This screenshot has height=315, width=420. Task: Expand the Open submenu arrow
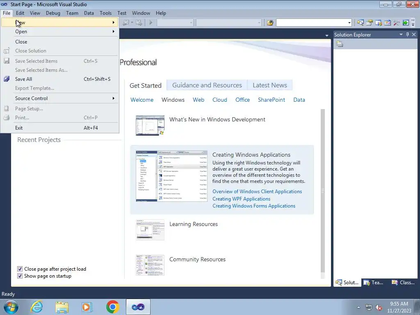(x=114, y=32)
